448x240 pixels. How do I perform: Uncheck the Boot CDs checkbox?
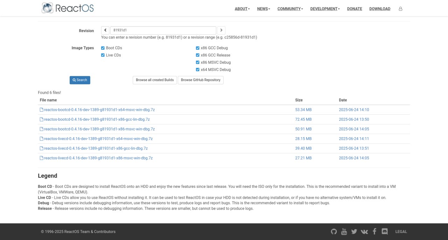[103, 48]
